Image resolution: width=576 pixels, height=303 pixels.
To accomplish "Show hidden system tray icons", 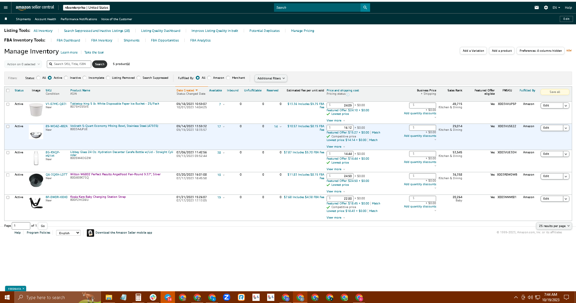I will pyautogui.click(x=516, y=297).
